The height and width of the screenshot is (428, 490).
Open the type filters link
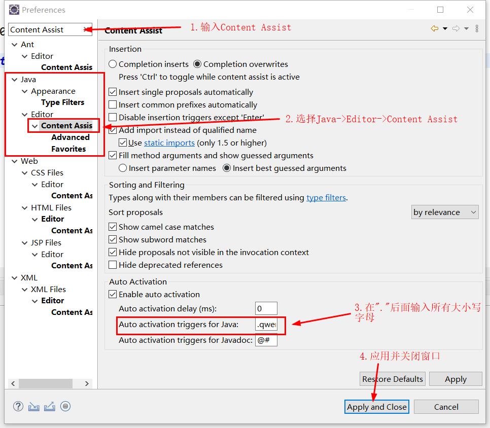pos(326,197)
